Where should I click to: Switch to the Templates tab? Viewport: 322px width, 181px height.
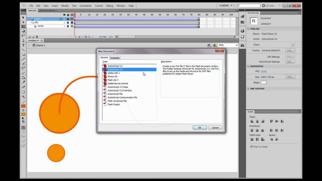click(x=114, y=58)
